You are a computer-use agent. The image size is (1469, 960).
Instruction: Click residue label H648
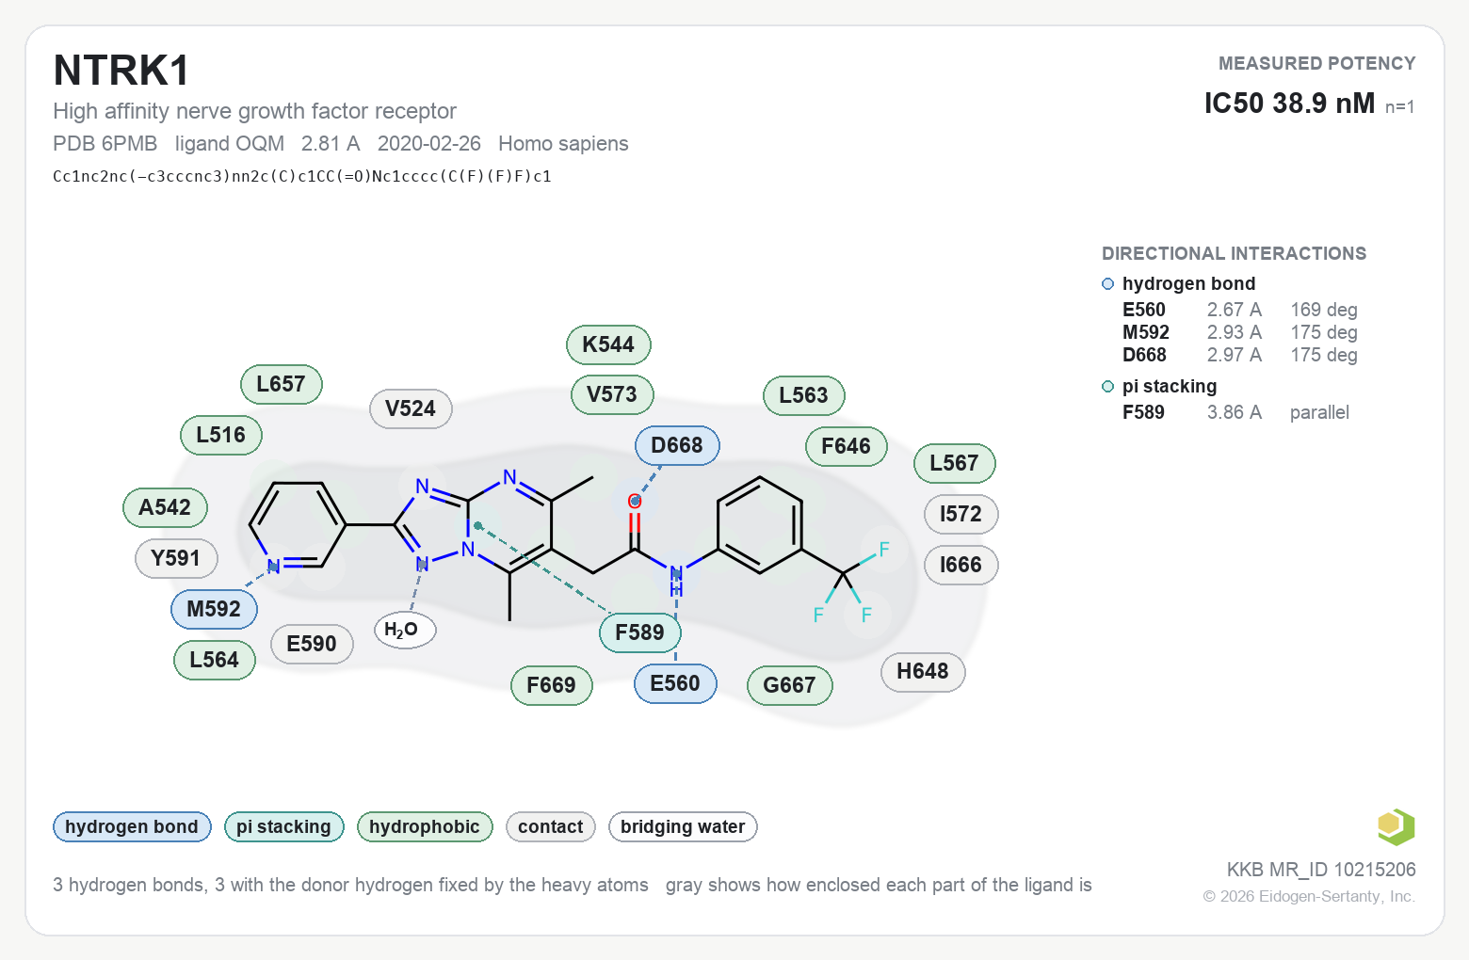[923, 671]
